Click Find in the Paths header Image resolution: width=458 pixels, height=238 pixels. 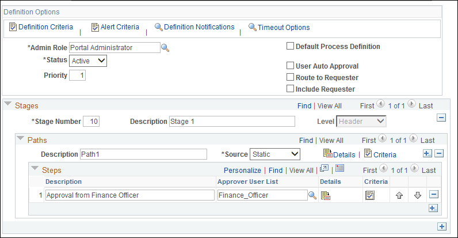click(x=306, y=141)
